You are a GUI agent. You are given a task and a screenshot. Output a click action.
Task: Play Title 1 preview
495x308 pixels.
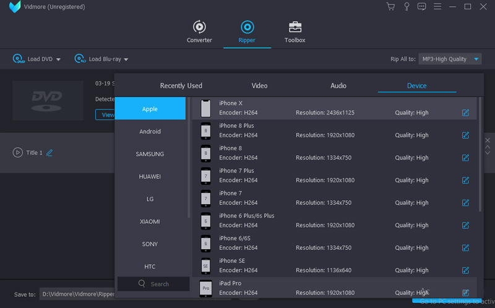[18, 153]
